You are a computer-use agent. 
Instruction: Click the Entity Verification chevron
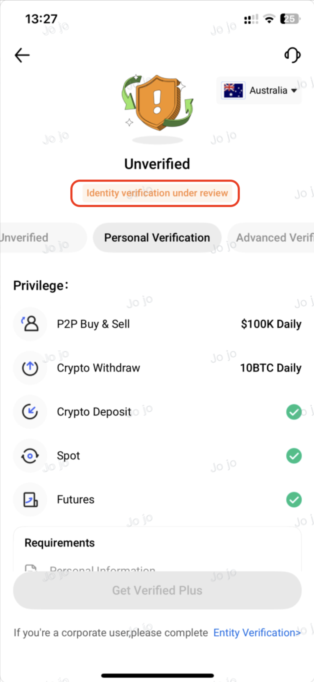pos(298,633)
